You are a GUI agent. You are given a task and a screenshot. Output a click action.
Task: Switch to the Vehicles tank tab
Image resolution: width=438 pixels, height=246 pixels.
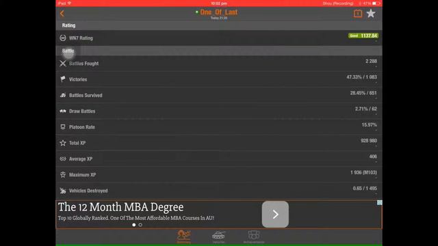[218, 237]
